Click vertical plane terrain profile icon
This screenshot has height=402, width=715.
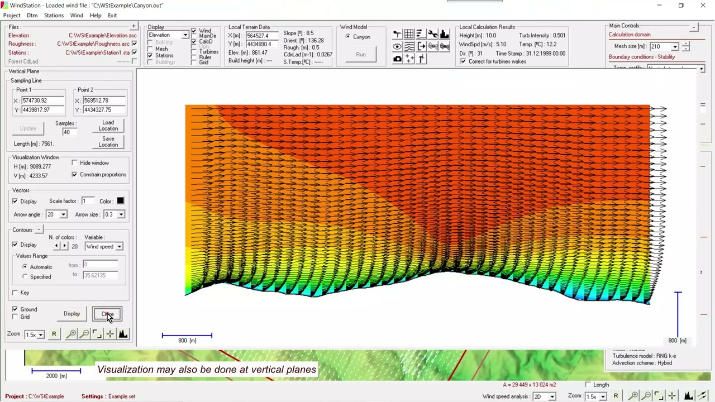[x=123, y=334]
